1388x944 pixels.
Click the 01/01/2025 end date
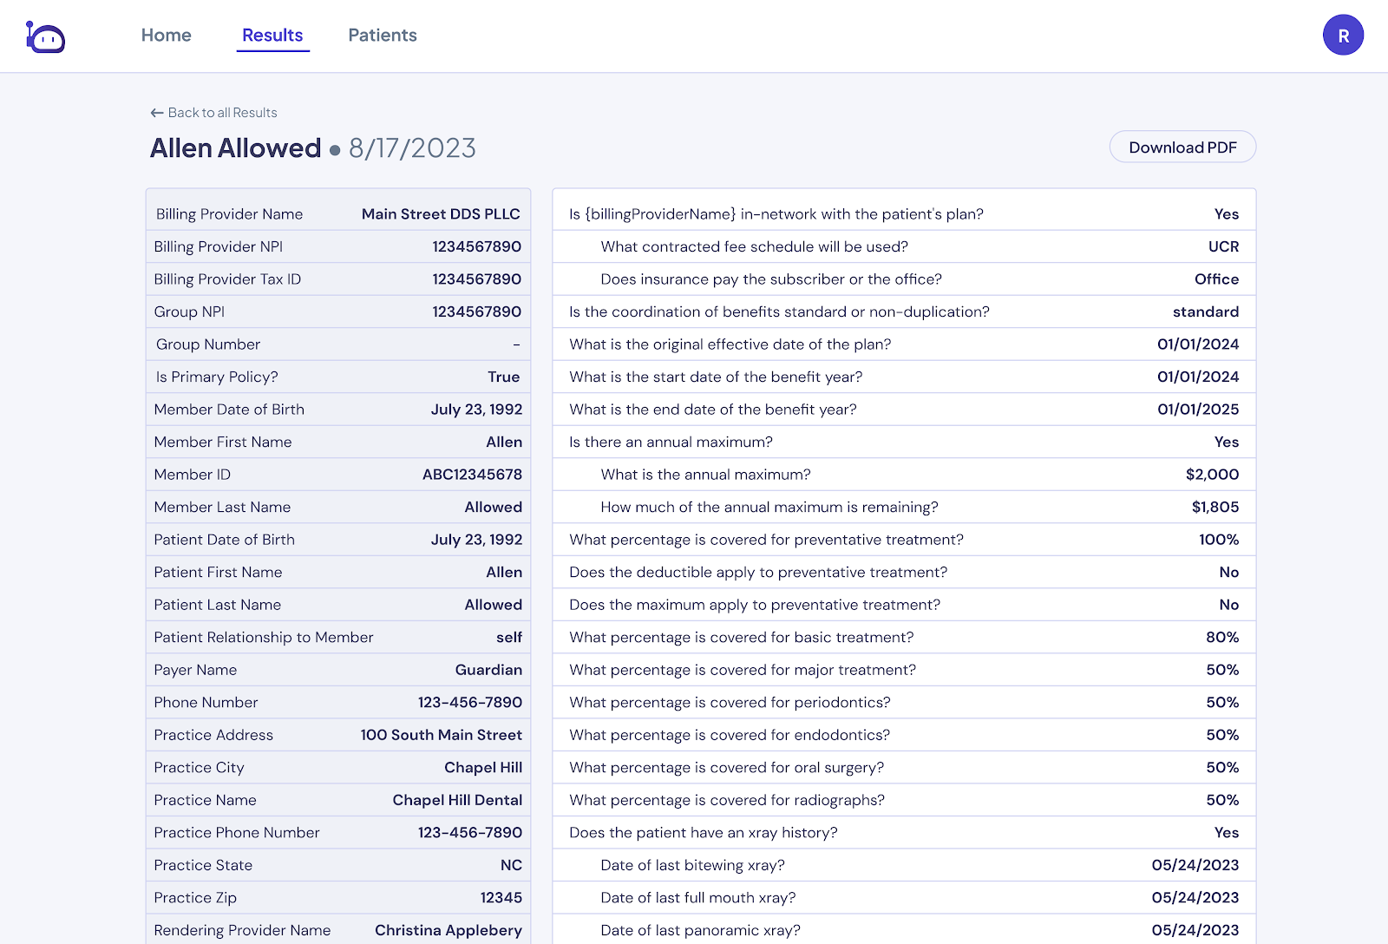(1198, 410)
